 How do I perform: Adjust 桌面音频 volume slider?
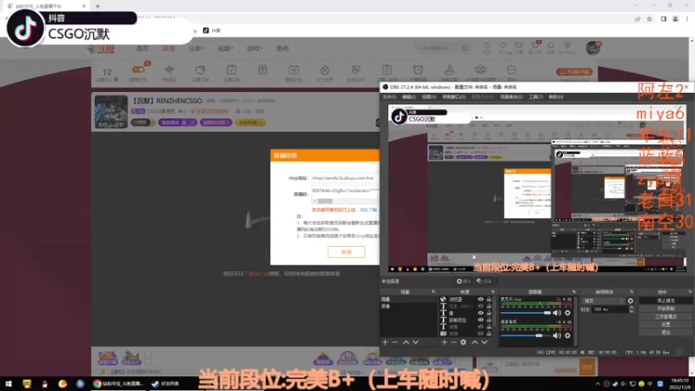(x=526, y=335)
